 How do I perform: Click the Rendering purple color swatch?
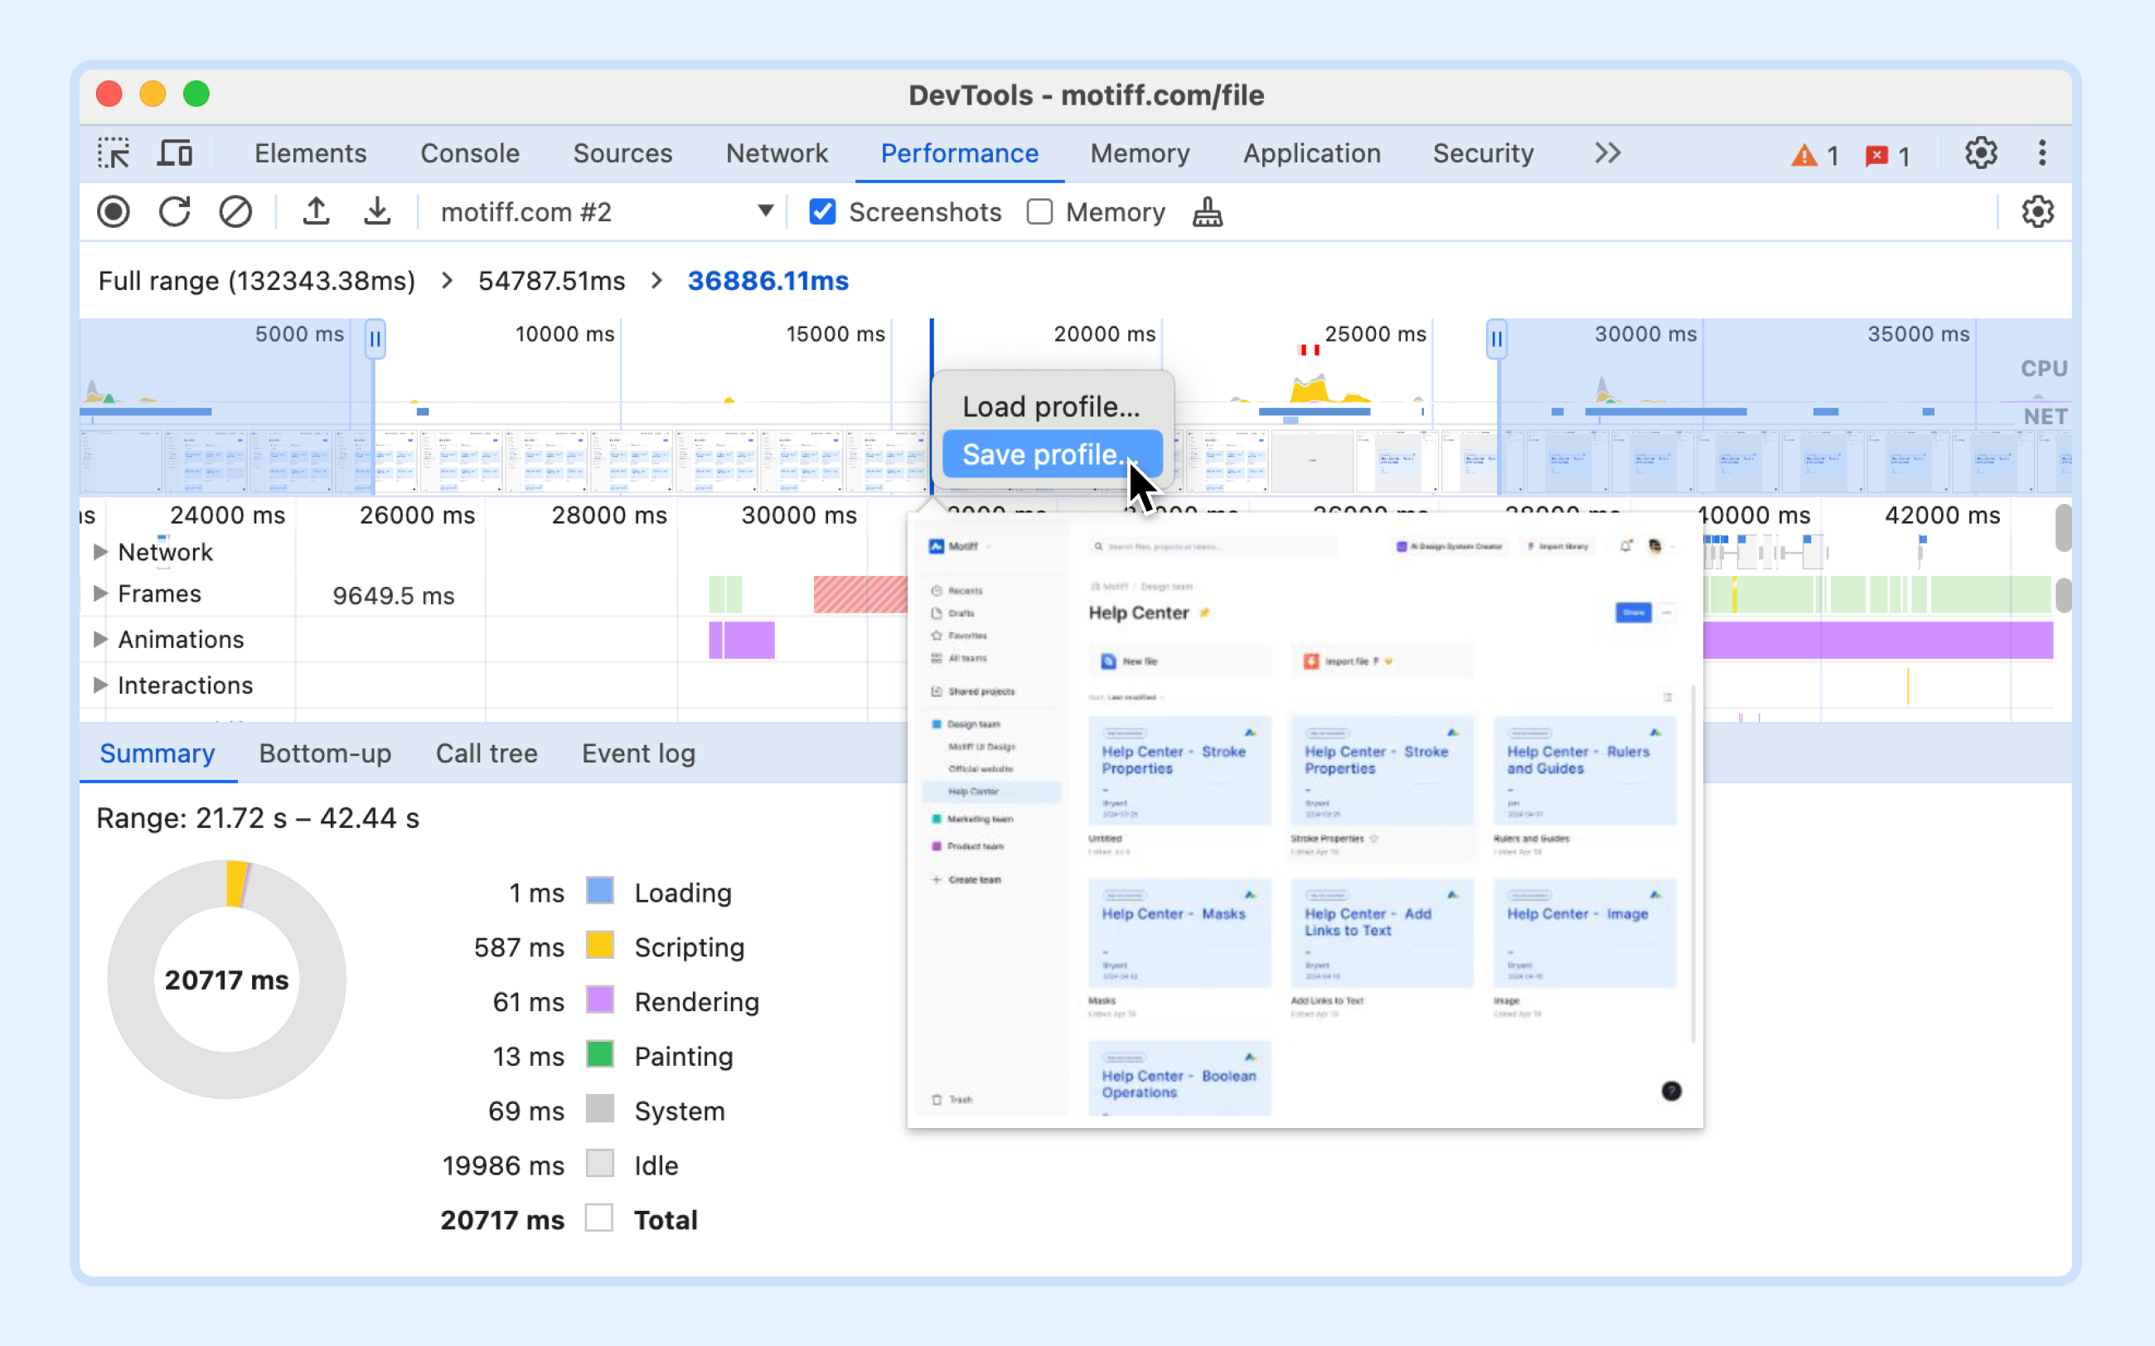click(x=600, y=1000)
